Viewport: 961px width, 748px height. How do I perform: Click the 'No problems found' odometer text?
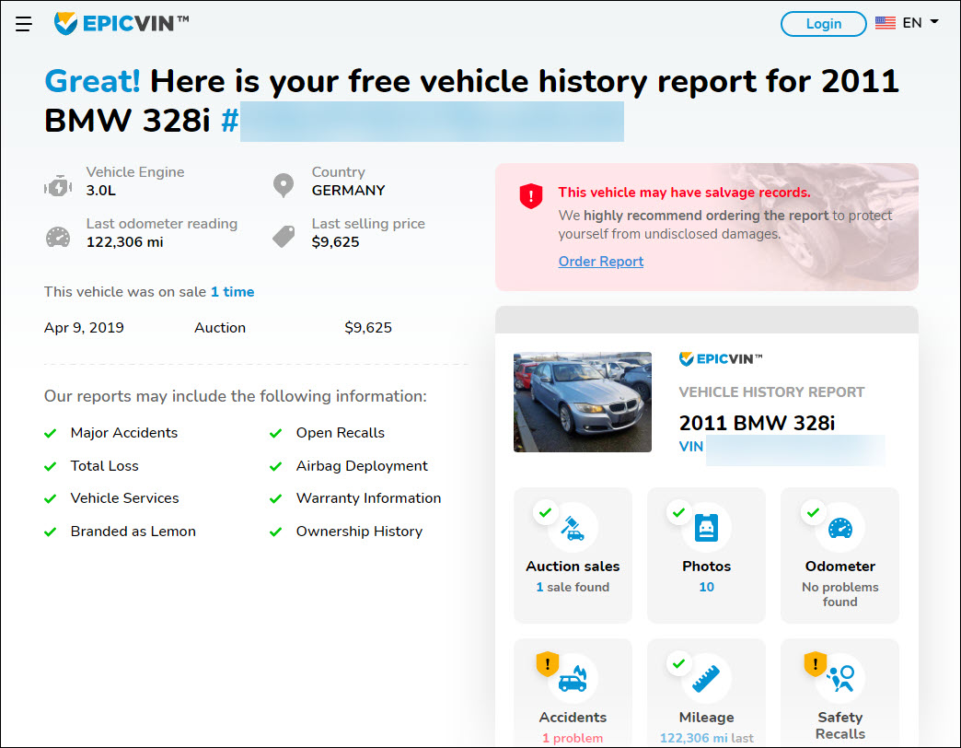tap(839, 594)
